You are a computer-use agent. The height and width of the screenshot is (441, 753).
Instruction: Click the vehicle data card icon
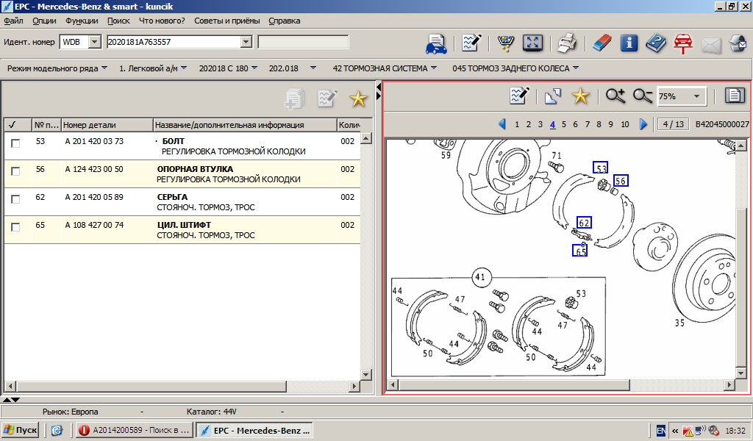click(x=436, y=43)
